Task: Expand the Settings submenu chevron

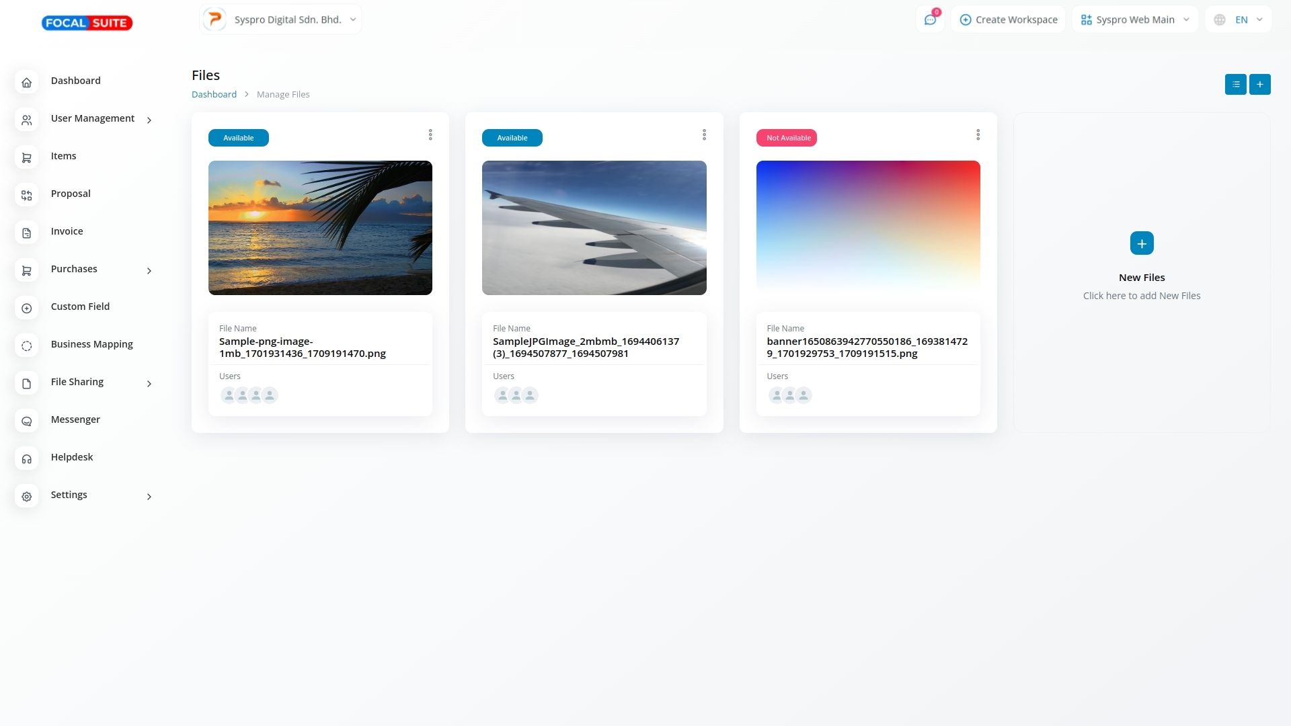Action: click(x=149, y=497)
